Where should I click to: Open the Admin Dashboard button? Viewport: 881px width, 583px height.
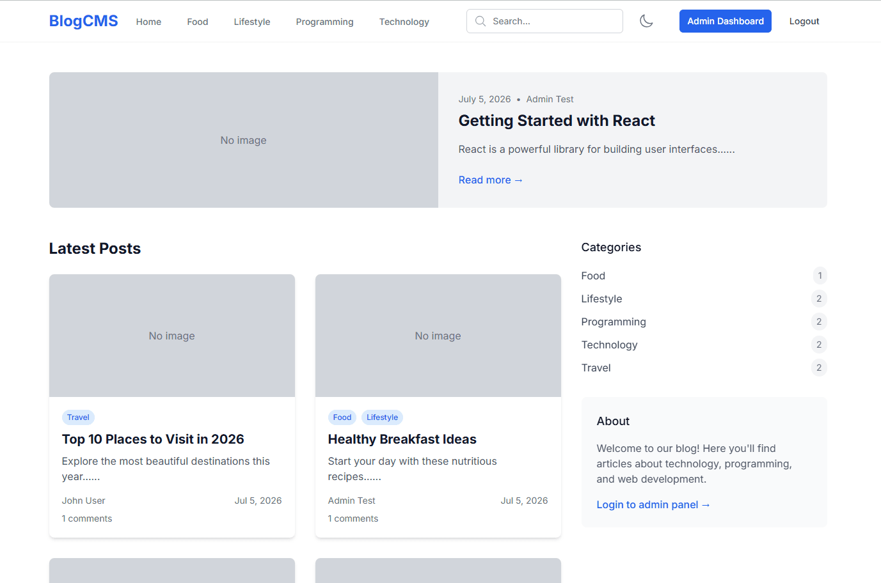[725, 21]
